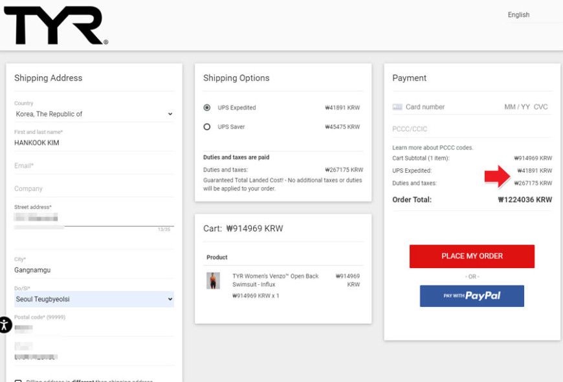
Task: Click the CVC field
Action: click(x=541, y=107)
